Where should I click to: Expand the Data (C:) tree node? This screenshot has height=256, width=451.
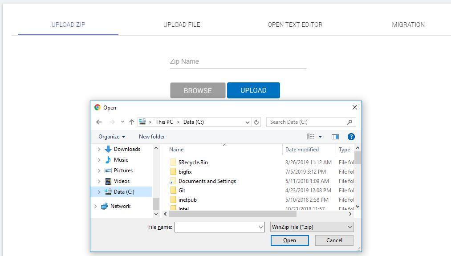(x=99, y=192)
